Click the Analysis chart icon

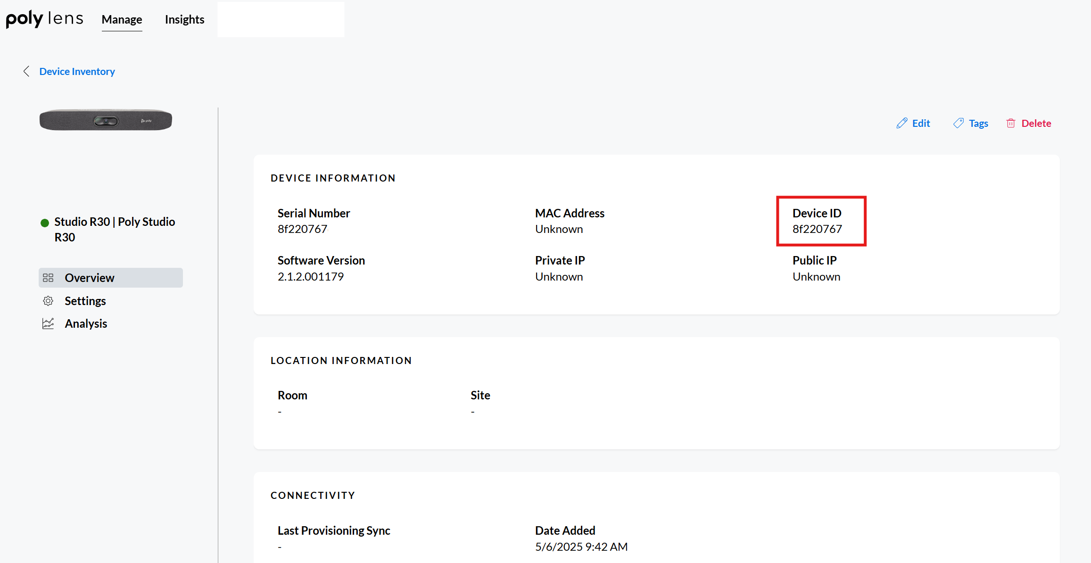coord(48,323)
